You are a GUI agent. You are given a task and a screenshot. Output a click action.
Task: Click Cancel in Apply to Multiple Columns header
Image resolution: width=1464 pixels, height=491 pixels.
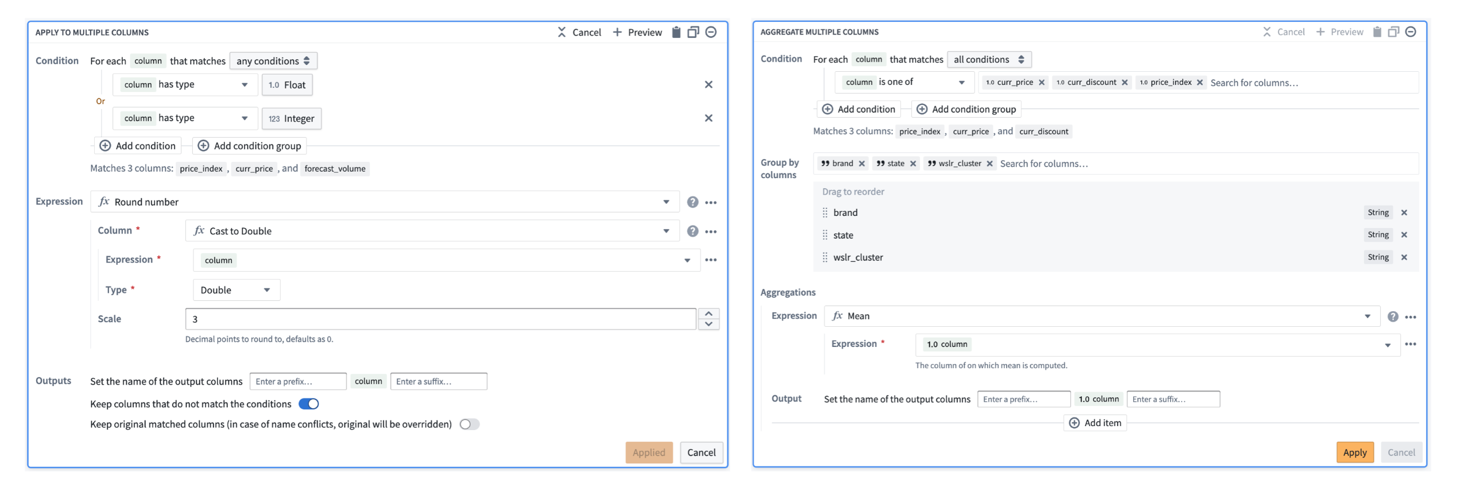click(x=579, y=32)
